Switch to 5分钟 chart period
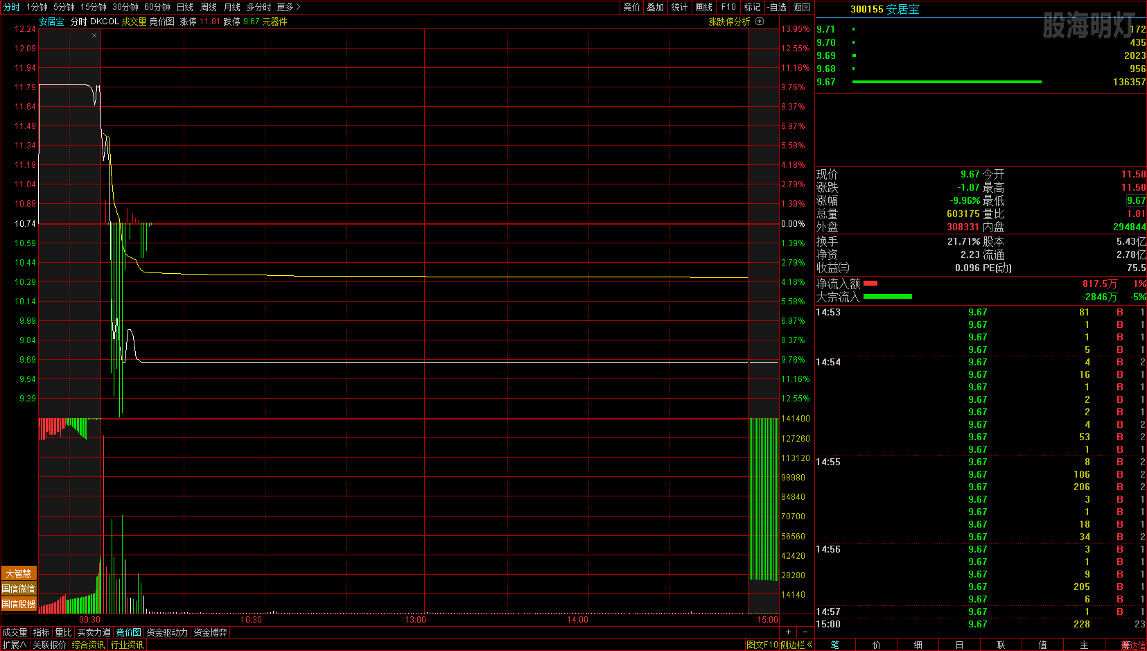Screen dimensions: 1147x651 tap(64, 7)
